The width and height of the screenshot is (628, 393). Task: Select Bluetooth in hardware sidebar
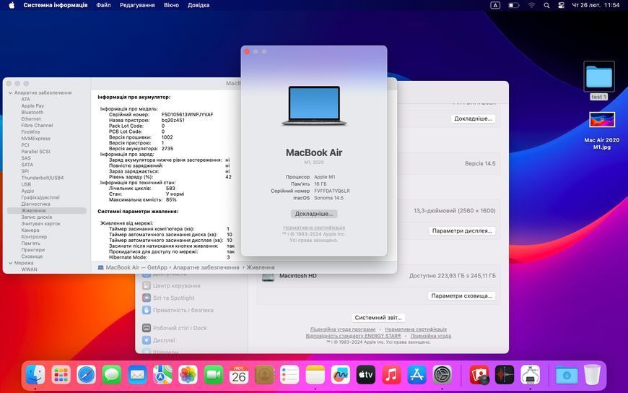click(32, 112)
